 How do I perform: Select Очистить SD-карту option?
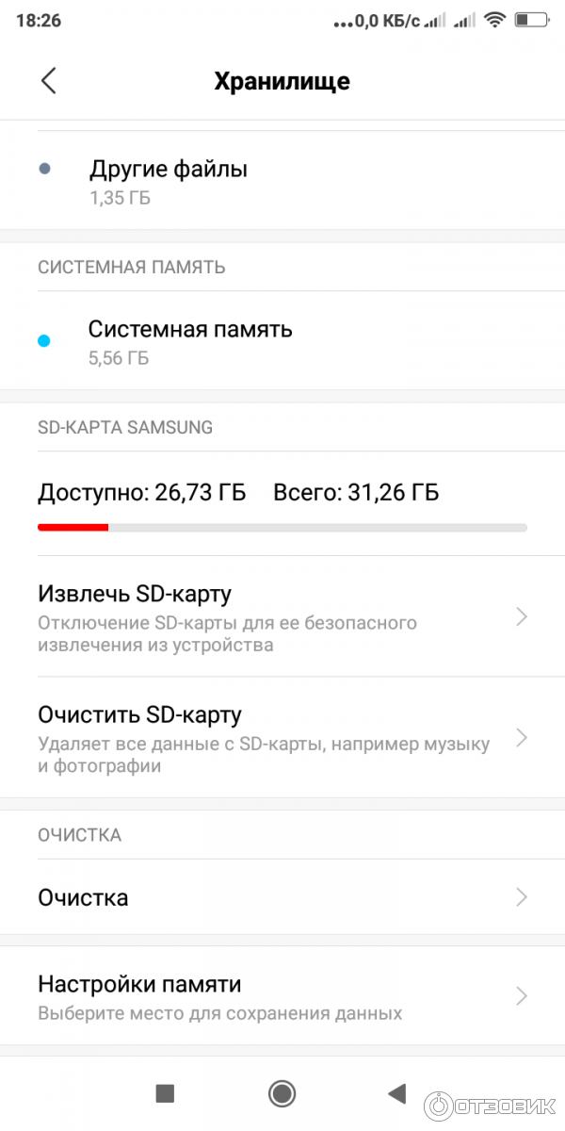click(x=139, y=714)
